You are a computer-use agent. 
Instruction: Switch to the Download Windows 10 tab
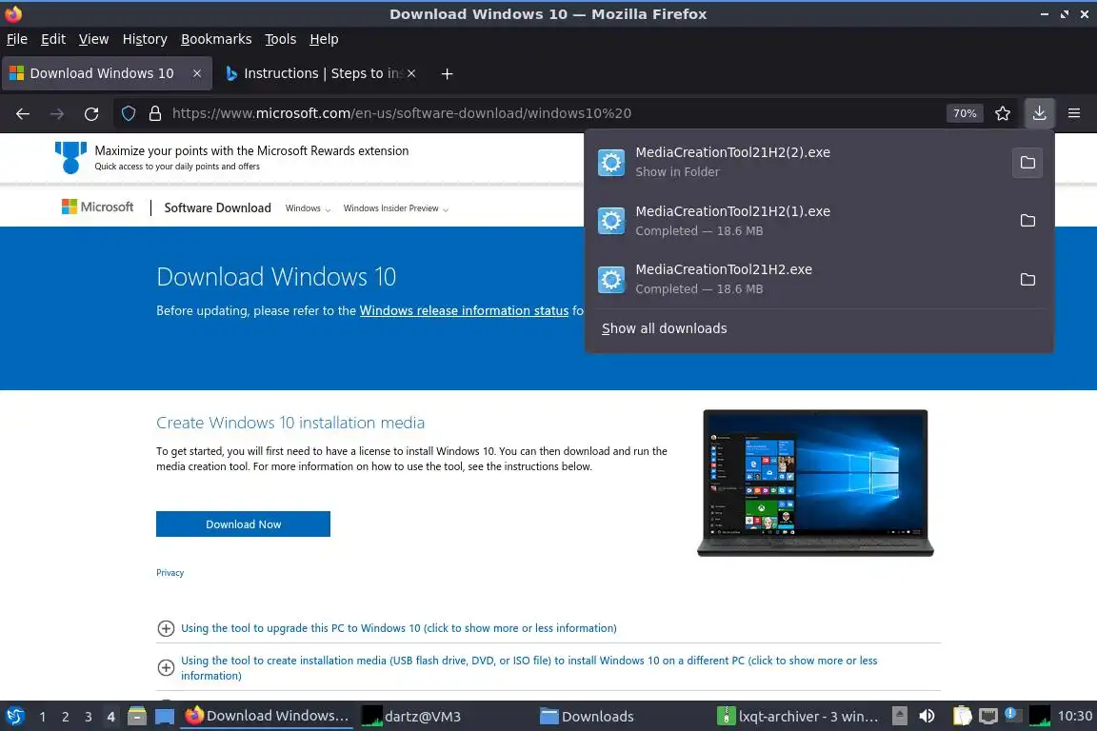click(x=107, y=73)
